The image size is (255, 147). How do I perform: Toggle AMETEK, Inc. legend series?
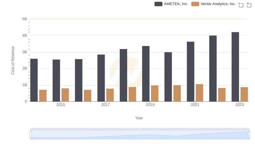[x=171, y=4]
